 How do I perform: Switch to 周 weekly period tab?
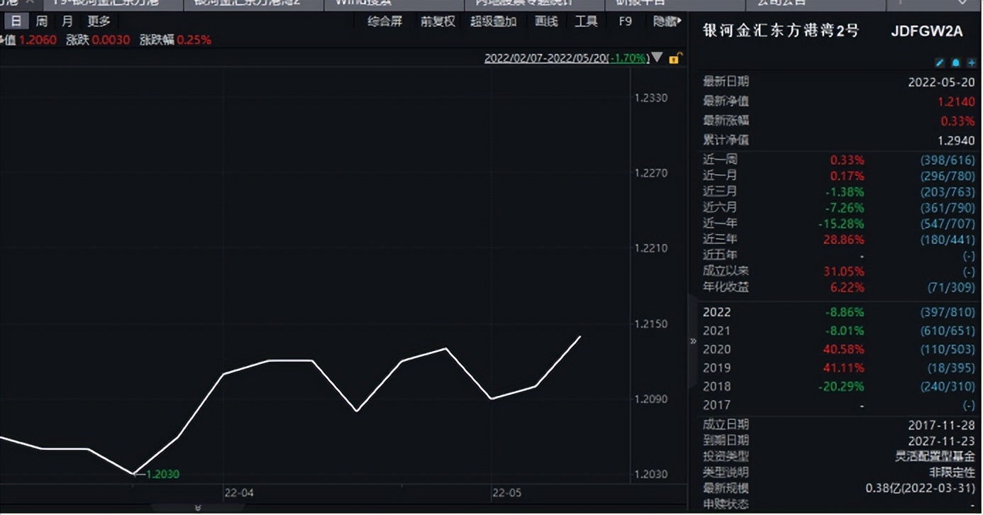[42, 21]
